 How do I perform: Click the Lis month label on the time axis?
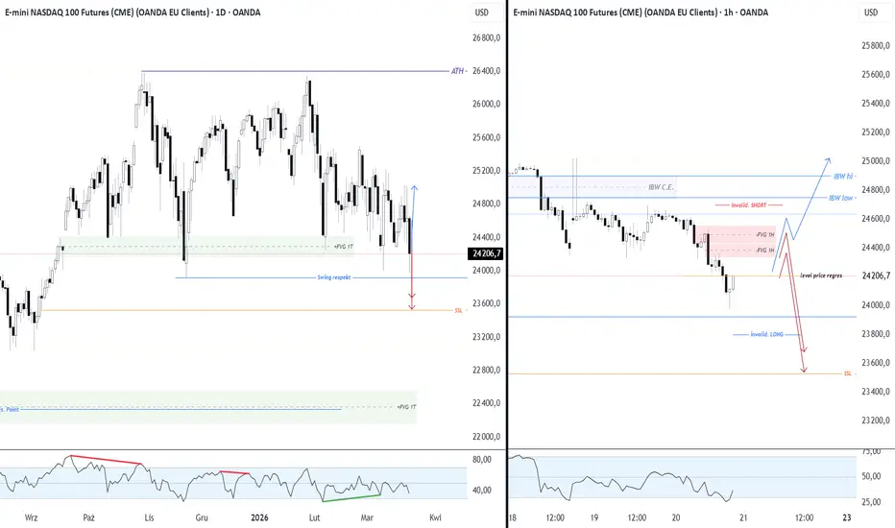tap(149, 517)
